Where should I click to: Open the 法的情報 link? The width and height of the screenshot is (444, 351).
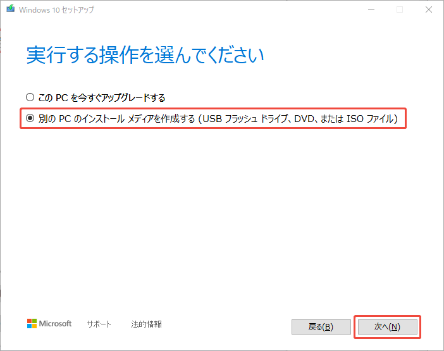coord(146,324)
